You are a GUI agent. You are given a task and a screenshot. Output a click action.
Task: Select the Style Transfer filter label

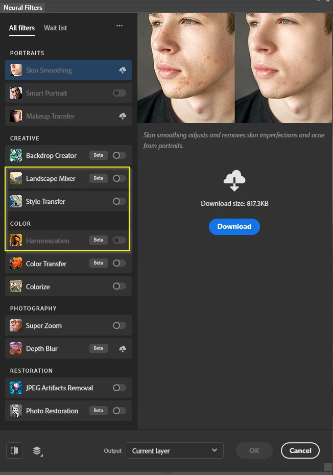[45, 202]
